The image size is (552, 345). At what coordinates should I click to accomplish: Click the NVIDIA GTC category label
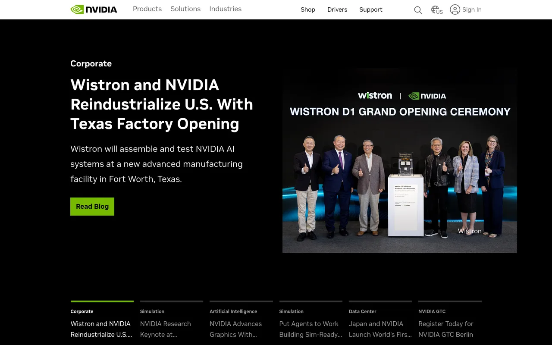click(x=432, y=311)
